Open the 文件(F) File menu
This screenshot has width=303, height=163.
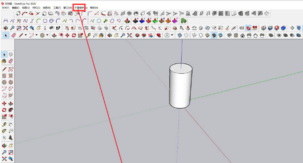5,8
